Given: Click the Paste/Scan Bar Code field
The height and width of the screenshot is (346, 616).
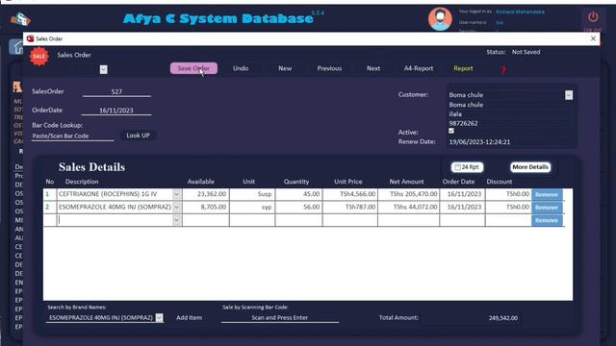Looking at the screenshot, I should click(x=72, y=136).
